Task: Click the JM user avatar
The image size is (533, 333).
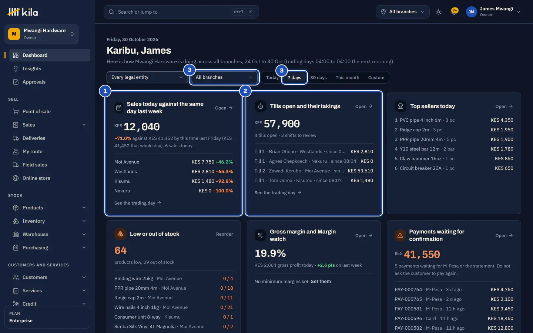Action: point(471,12)
